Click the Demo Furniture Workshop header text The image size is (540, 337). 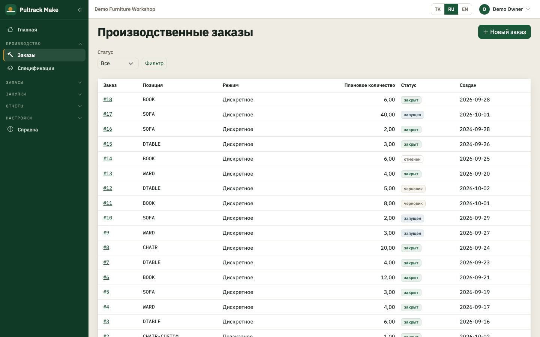point(125,9)
